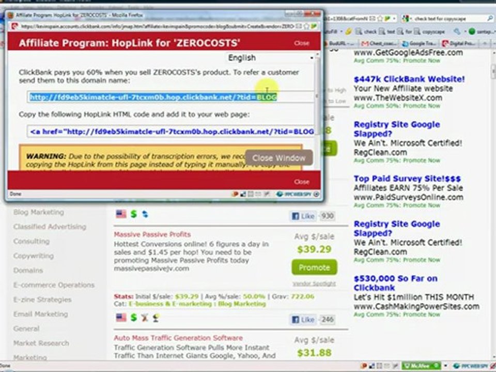Click the new tab plus button
Viewport: 496px width, 372px height.
coord(485,43)
